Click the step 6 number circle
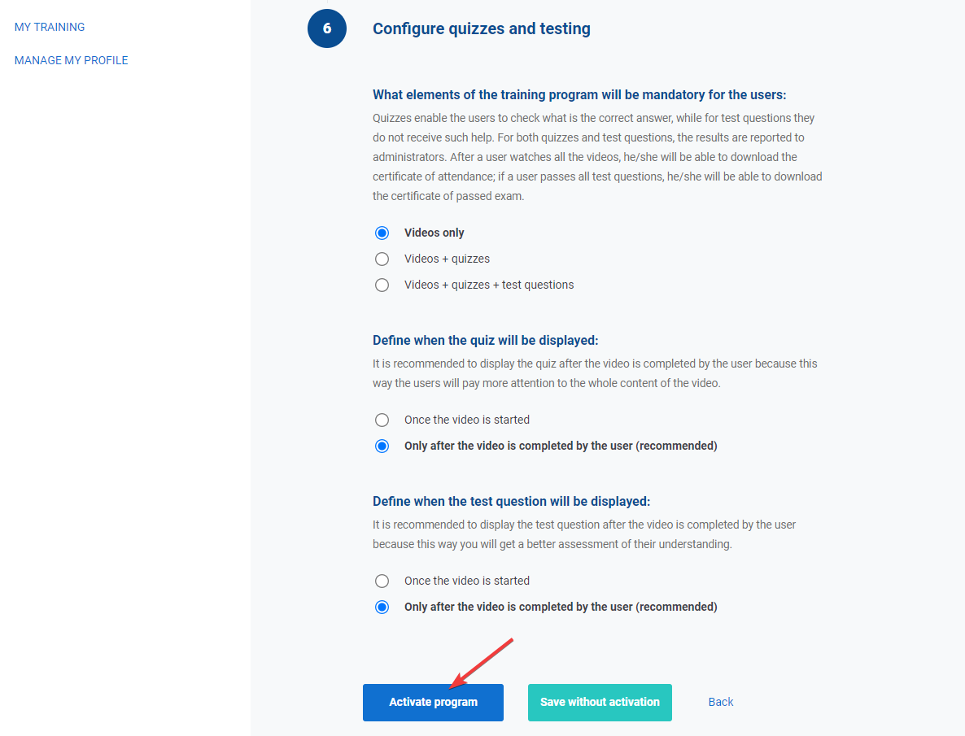Image resolution: width=965 pixels, height=736 pixels. click(327, 28)
